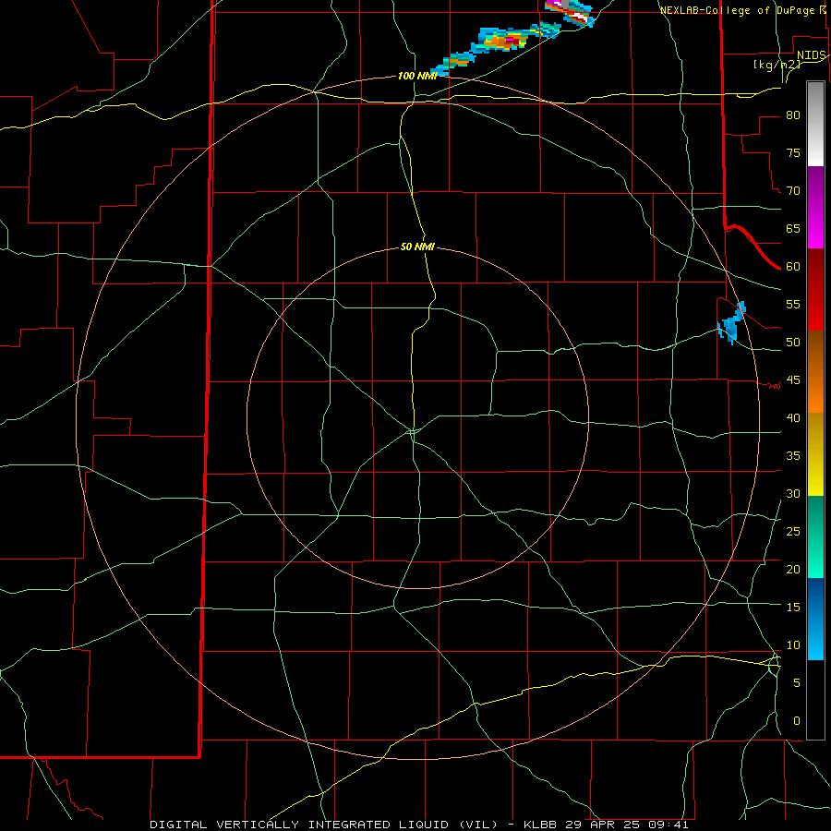Click the light blue echo near the eastern range ring

tap(732, 323)
